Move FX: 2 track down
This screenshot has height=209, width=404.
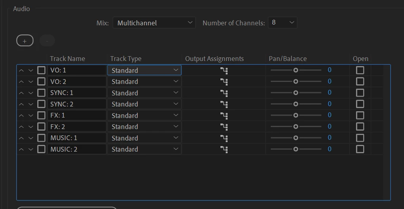pos(31,127)
